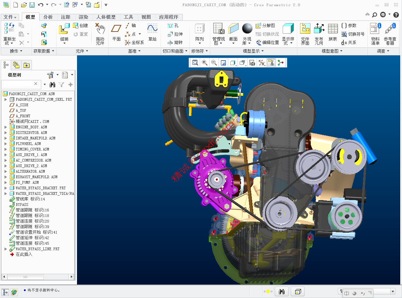Click binoculars search icon in model tree

tap(52, 84)
